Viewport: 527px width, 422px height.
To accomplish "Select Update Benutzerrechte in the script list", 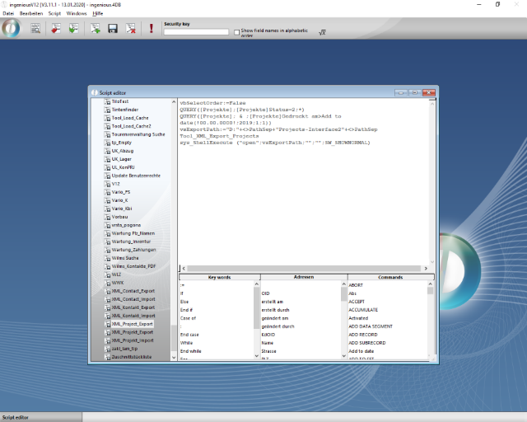I will point(136,176).
